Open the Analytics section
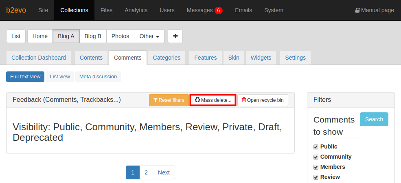This screenshot has height=183, width=401. (x=136, y=10)
